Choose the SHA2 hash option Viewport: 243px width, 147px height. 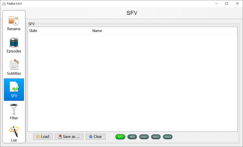pos(156,137)
